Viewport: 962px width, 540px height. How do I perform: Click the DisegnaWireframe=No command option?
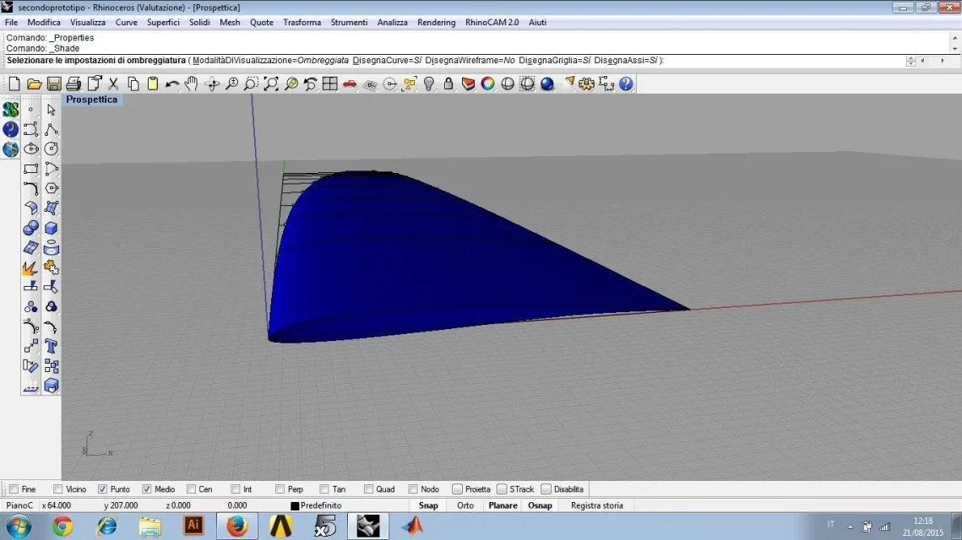click(x=470, y=60)
